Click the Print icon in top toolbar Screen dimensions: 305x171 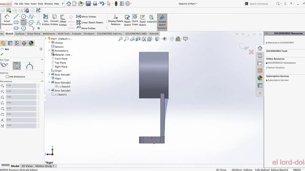pos(95,3)
